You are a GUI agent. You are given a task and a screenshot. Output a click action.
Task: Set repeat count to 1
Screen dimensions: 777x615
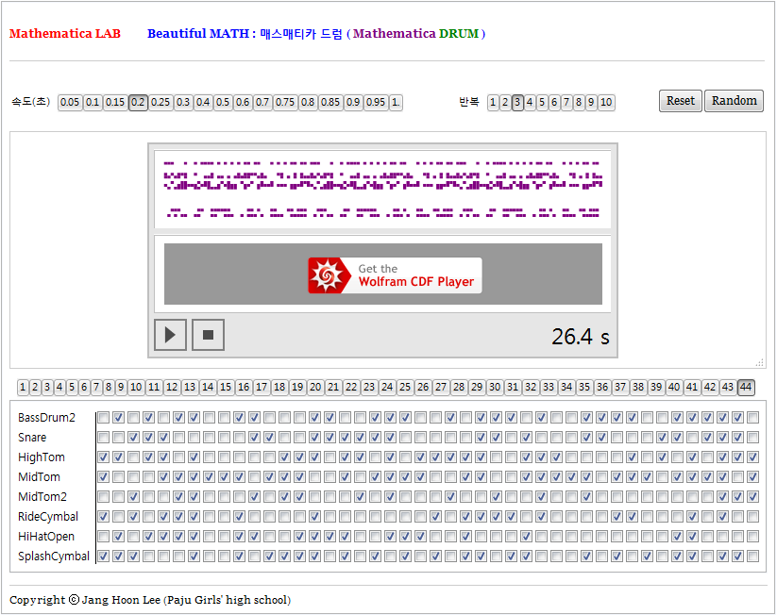(x=493, y=103)
